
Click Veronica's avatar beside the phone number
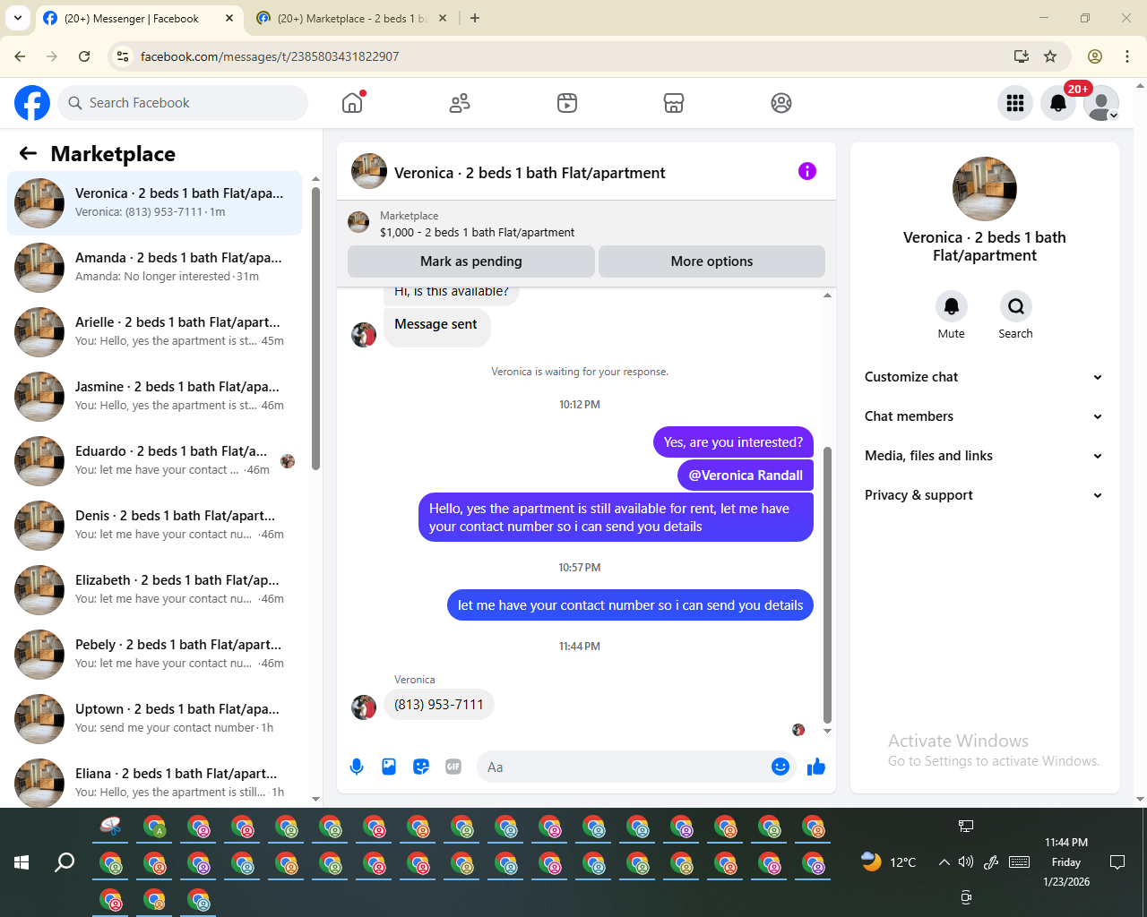coord(364,707)
